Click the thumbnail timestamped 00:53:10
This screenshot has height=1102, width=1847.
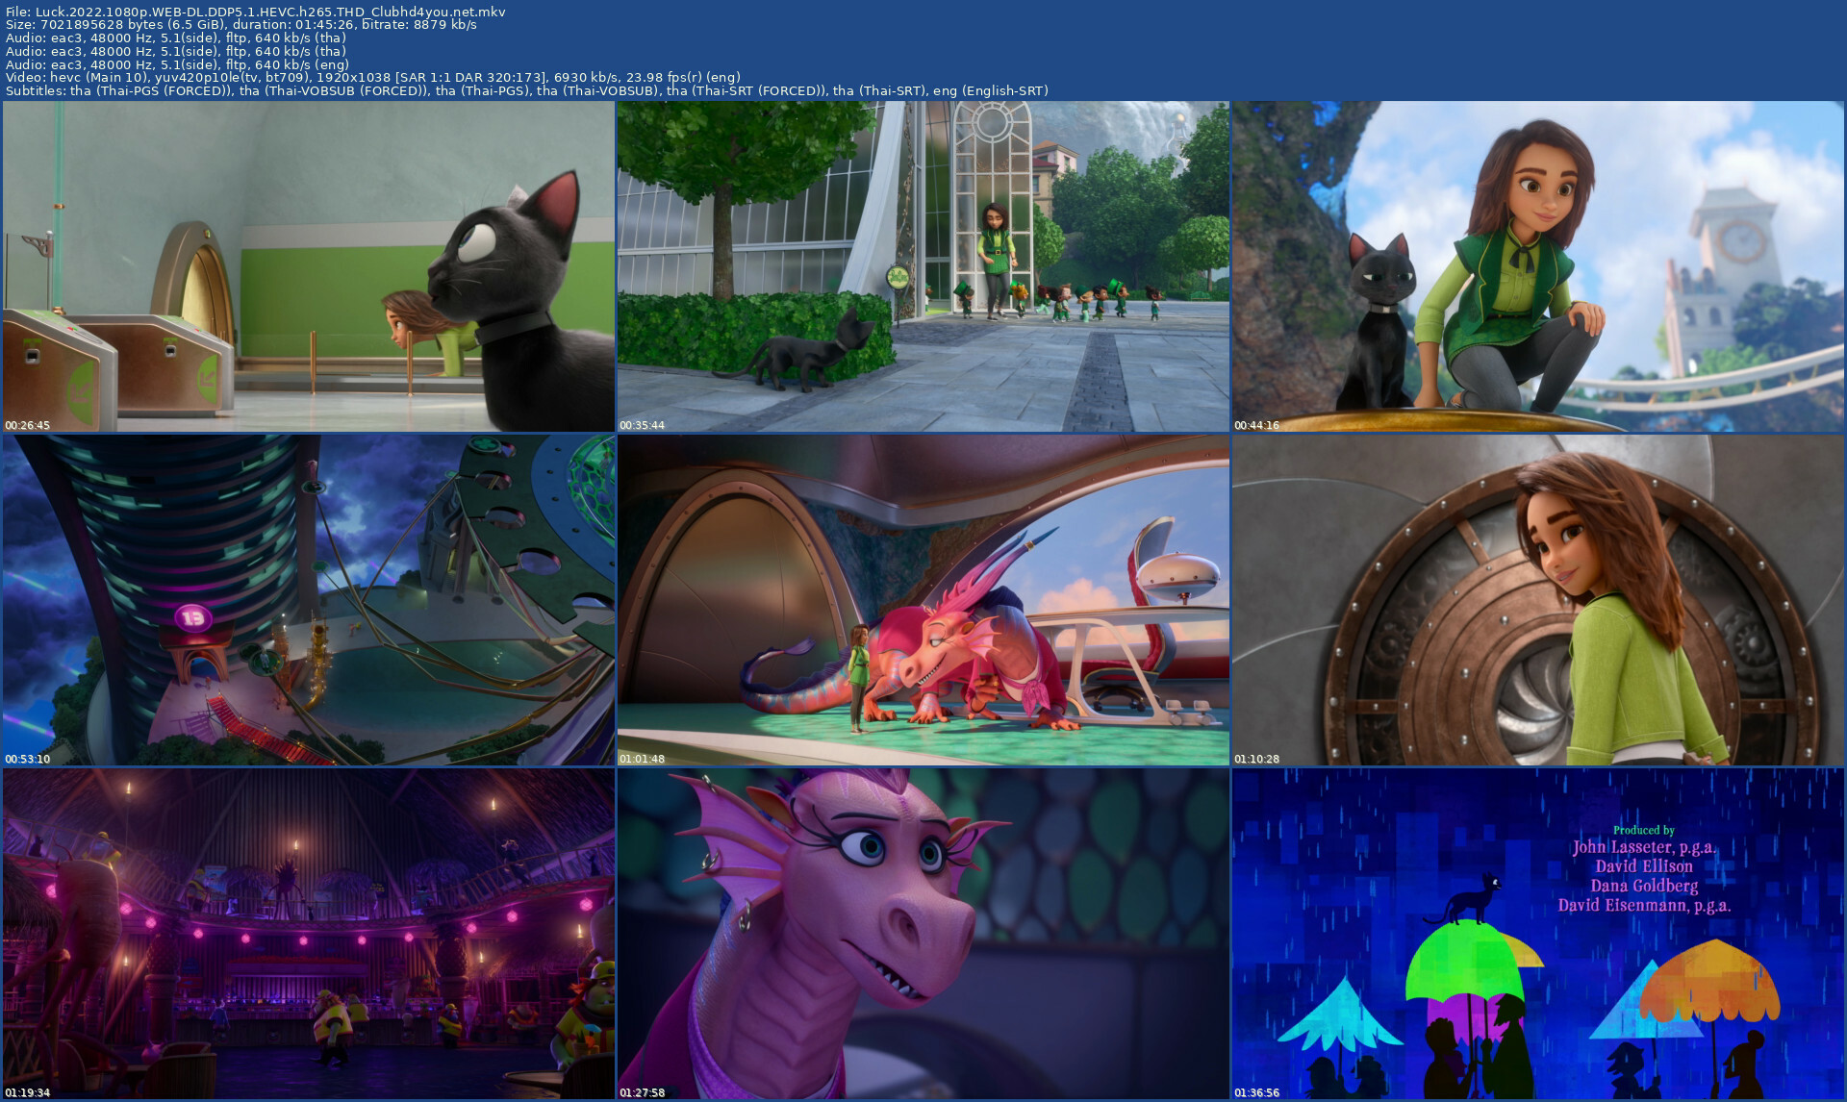309,600
